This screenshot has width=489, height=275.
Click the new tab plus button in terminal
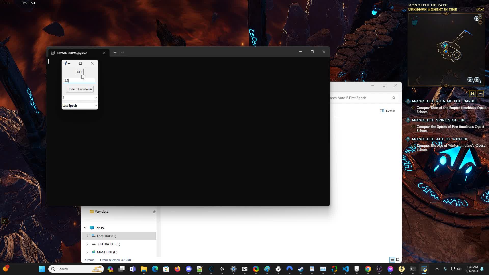(115, 53)
